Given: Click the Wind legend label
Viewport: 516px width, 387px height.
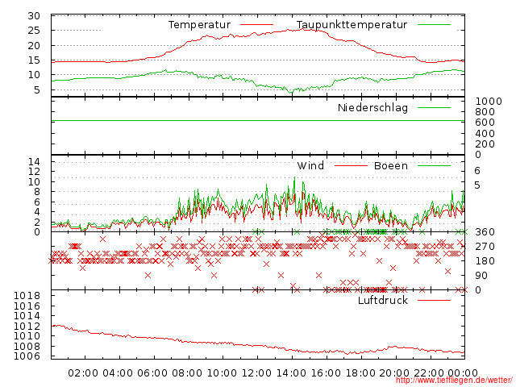Looking at the screenshot, I should (310, 166).
